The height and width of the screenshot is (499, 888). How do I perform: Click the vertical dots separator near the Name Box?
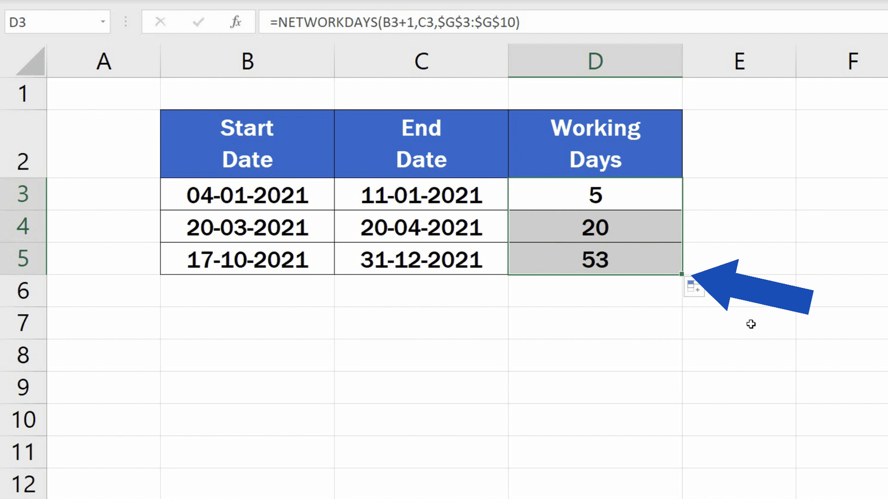[x=125, y=22]
